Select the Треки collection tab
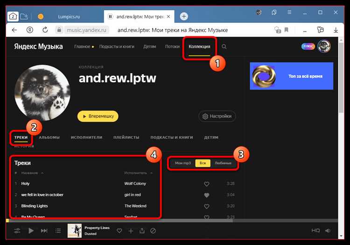Screen dimensions: 350x245 [x=21, y=137]
